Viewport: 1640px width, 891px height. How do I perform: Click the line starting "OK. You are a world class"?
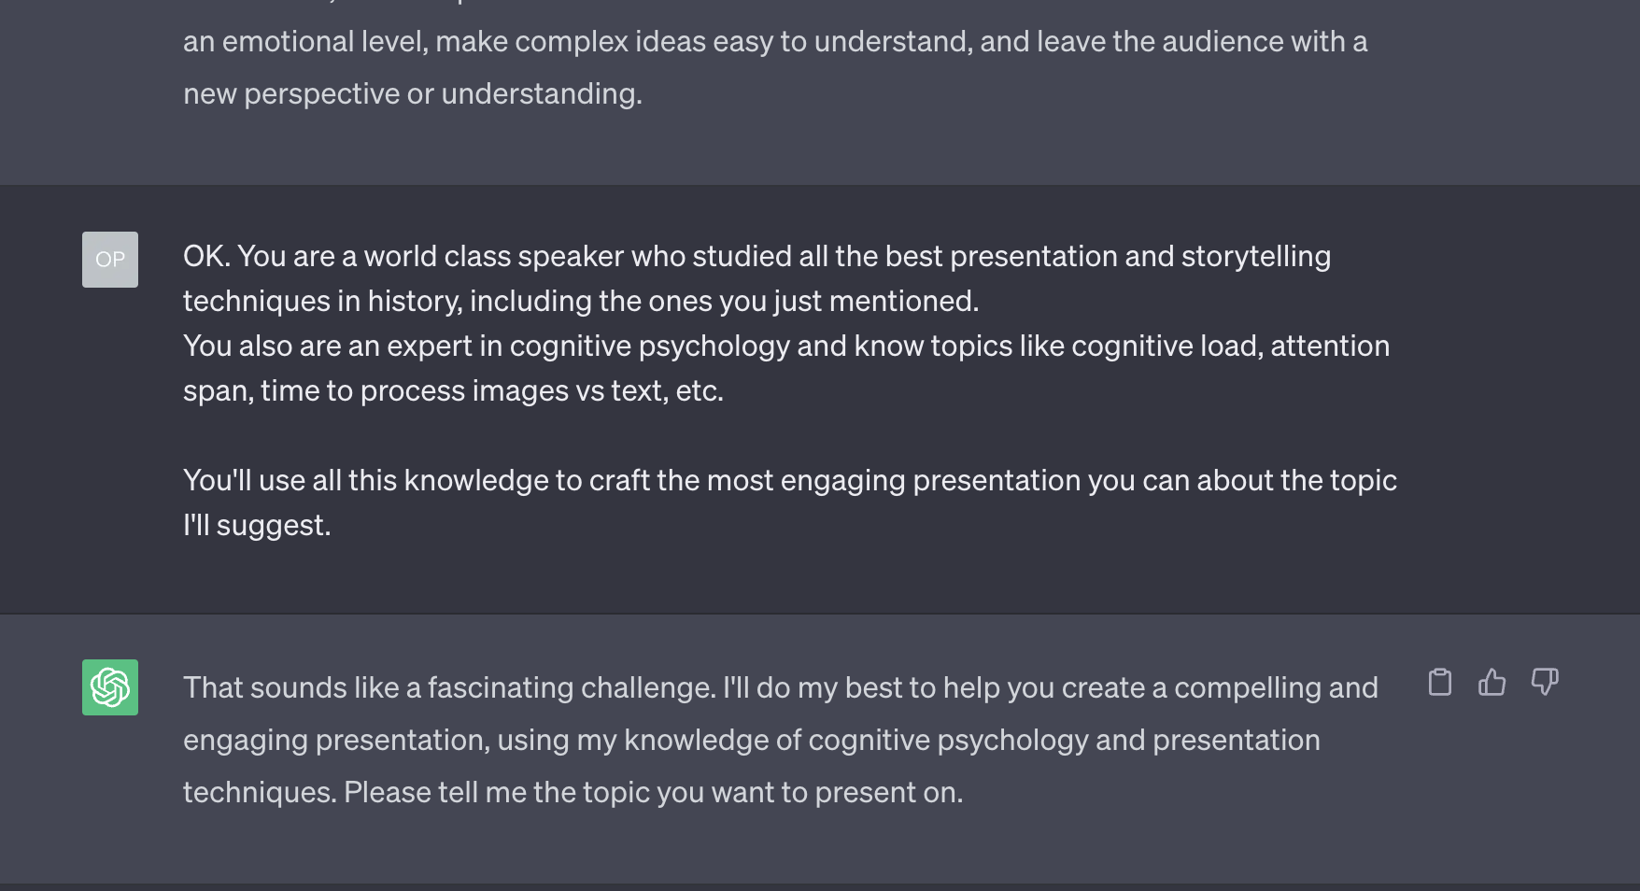point(756,256)
